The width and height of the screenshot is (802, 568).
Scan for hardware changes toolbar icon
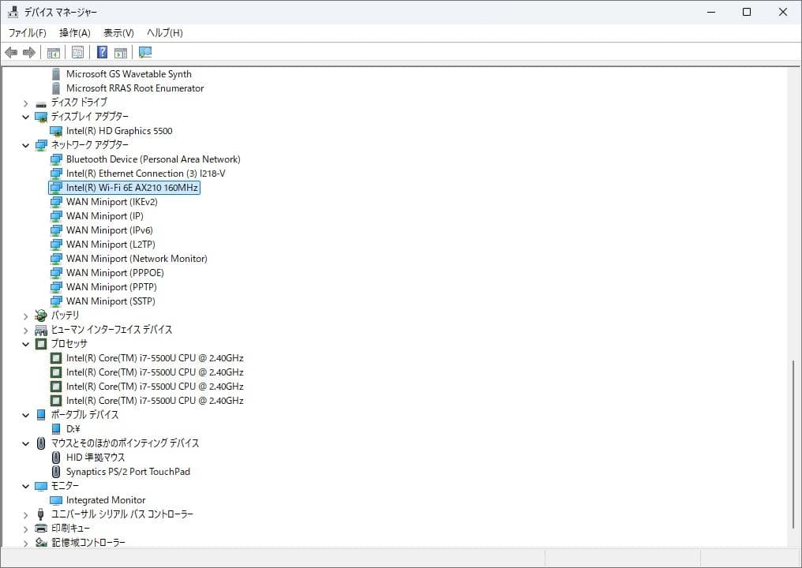[x=145, y=52]
